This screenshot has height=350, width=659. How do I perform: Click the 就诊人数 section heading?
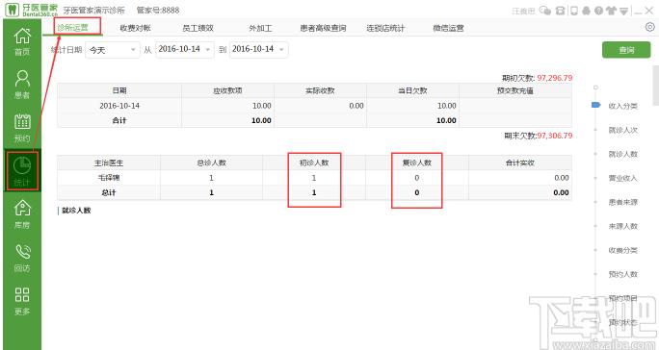click(x=76, y=211)
